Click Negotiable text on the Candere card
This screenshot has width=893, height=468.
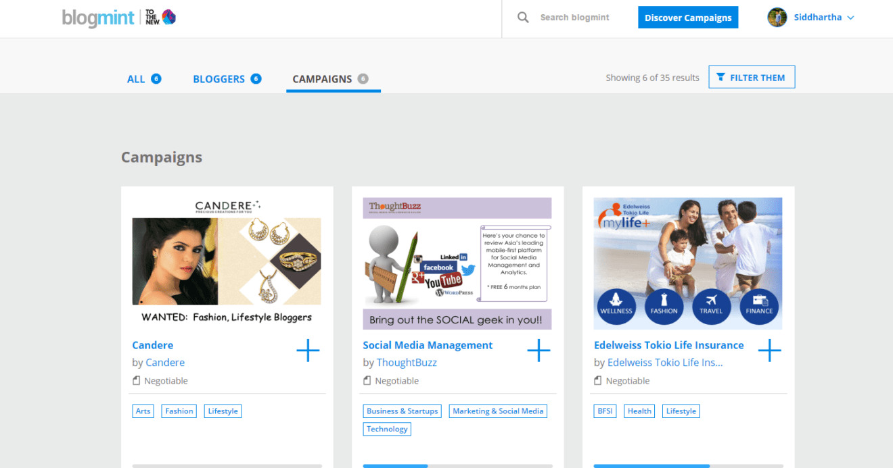coord(166,381)
